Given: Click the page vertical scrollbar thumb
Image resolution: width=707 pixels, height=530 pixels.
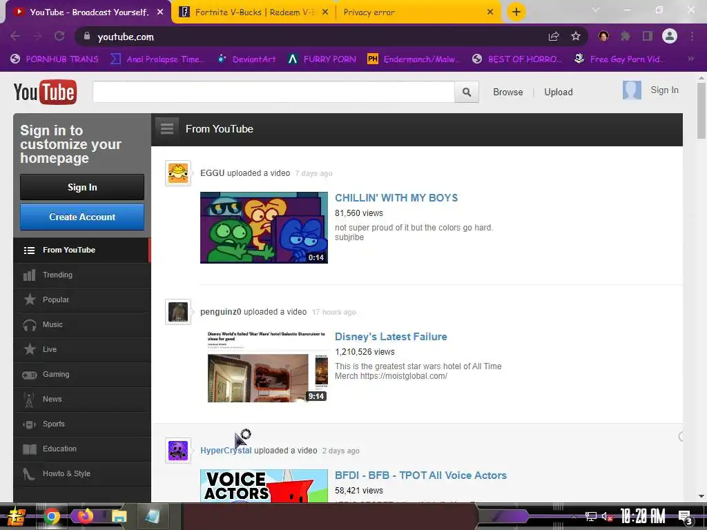Looking at the screenshot, I should point(701,111).
